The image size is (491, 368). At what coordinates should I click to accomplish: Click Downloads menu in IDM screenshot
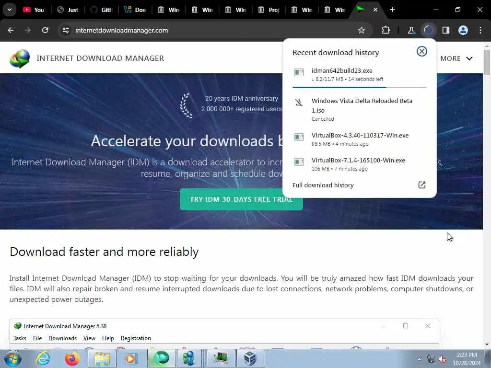tap(62, 338)
